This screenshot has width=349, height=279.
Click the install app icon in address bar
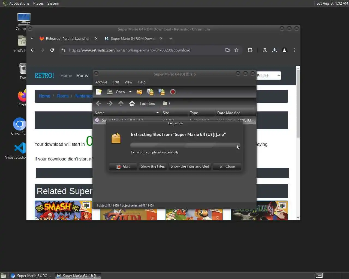(227, 50)
